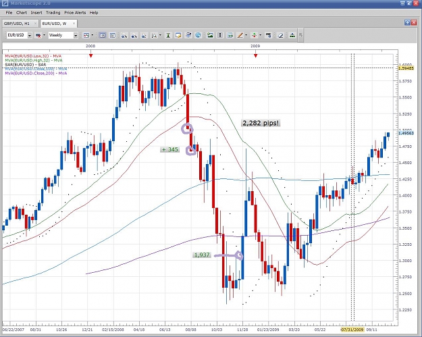Toggle the second chart scale mode button
The image size is (422, 337).
click(113, 35)
